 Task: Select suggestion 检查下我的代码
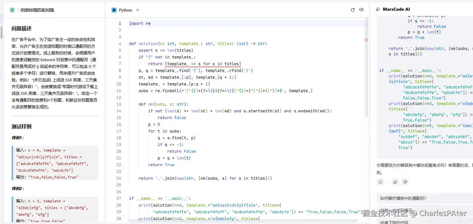click(394, 222)
